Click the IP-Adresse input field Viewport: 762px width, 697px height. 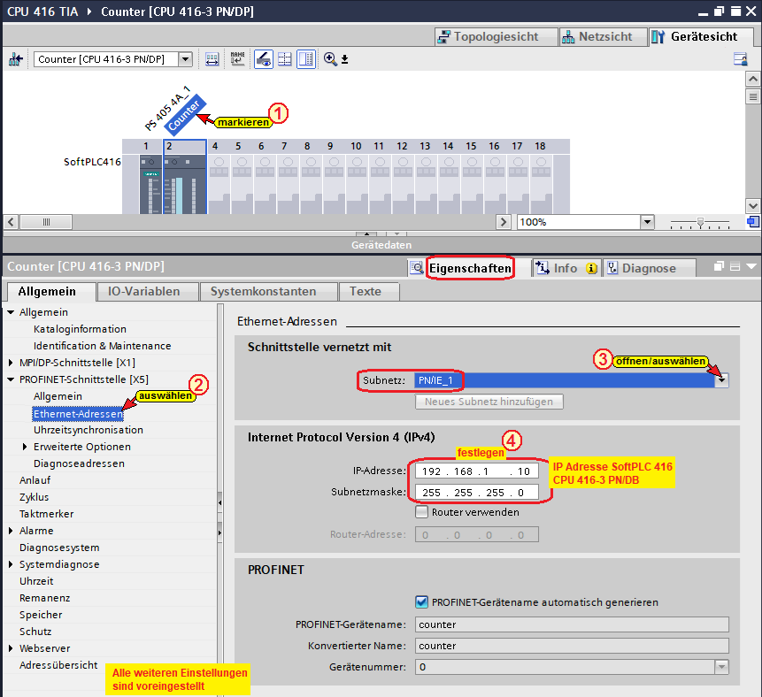[x=477, y=471]
